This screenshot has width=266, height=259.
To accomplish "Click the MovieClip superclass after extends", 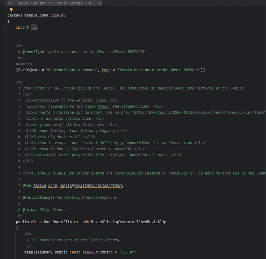I will point(101,222).
